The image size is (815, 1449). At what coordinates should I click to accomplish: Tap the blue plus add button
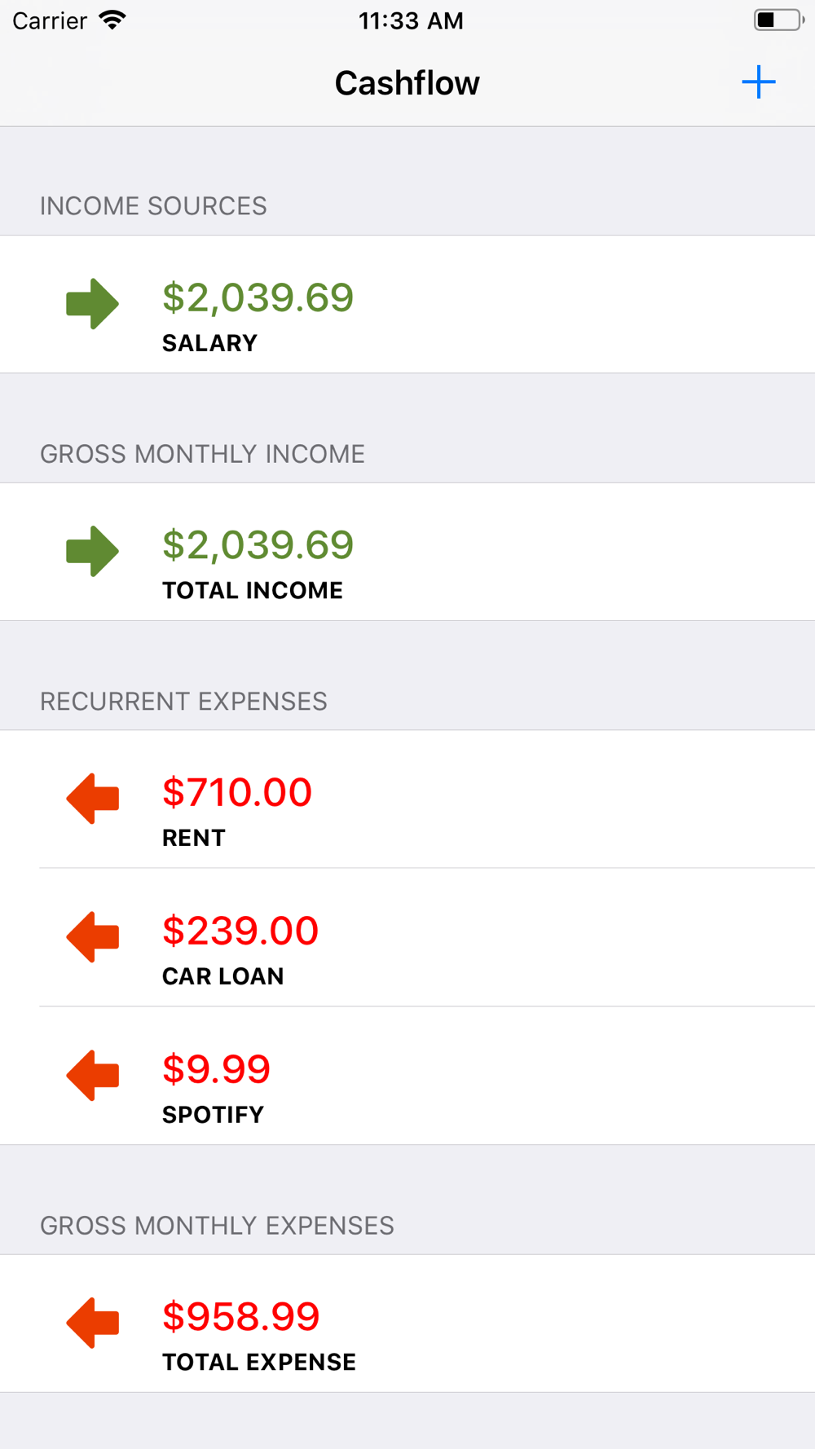click(758, 82)
